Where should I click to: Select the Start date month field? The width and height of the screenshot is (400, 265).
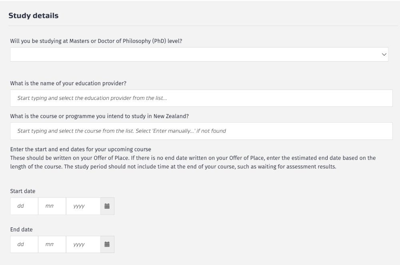point(52,206)
